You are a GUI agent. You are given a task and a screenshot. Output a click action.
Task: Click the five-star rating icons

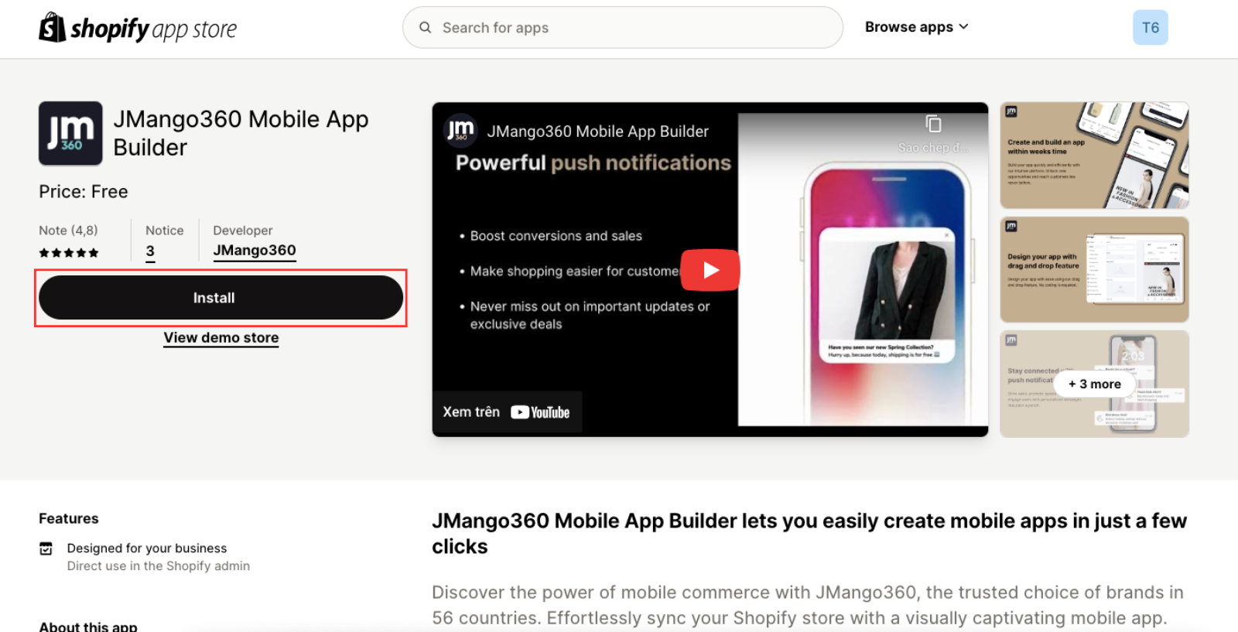[x=69, y=253]
